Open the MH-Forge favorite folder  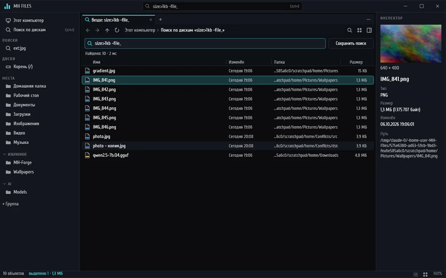[39, 162]
